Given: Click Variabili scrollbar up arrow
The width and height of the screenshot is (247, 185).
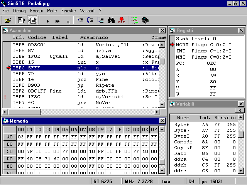Looking at the screenshot, I should [241, 117].
